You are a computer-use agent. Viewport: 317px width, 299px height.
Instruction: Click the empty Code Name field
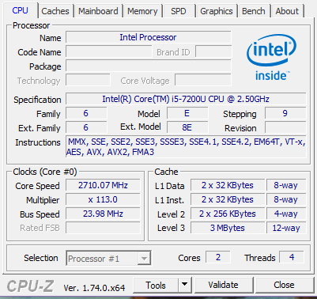tap(108, 51)
